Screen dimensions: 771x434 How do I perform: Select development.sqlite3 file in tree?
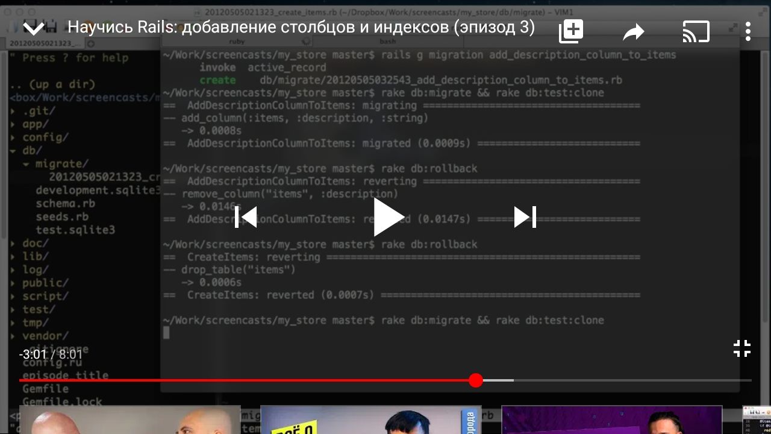pos(98,190)
